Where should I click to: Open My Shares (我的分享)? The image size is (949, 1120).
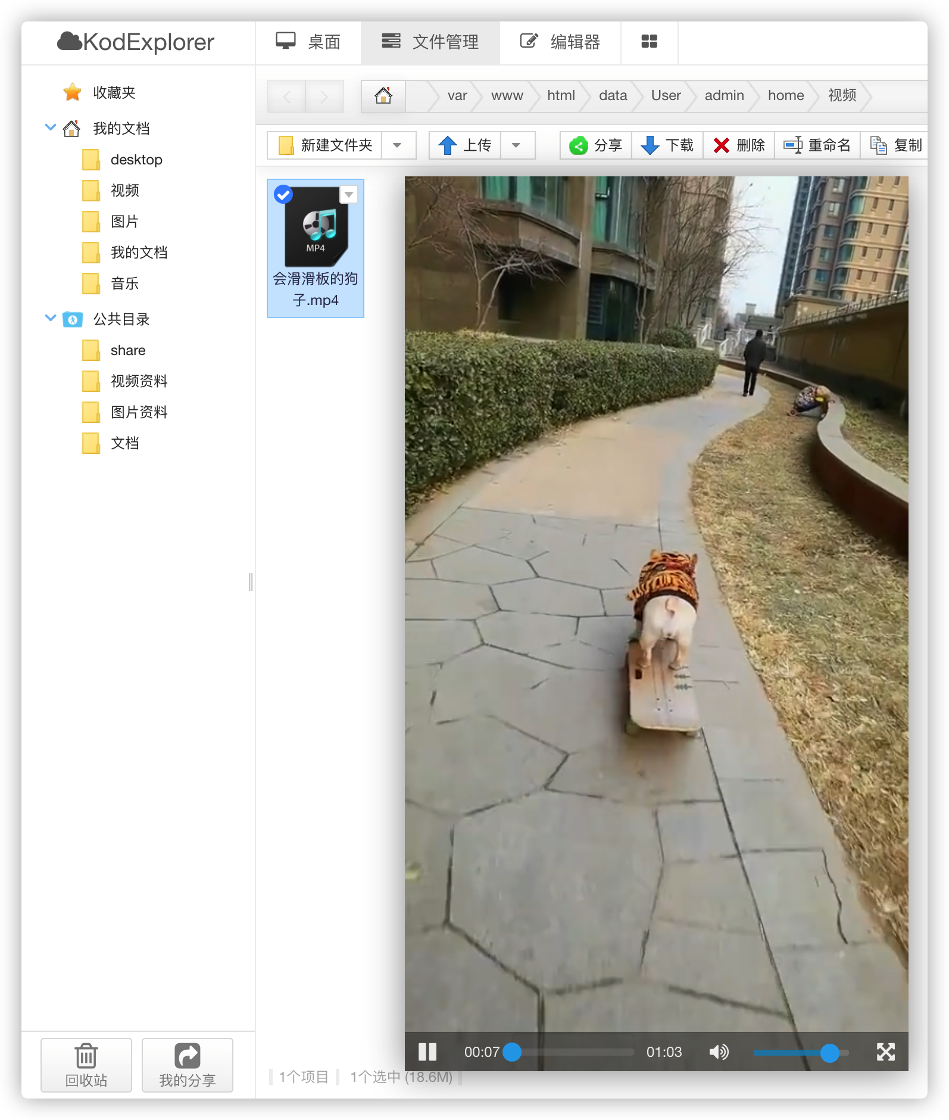coord(188,1065)
